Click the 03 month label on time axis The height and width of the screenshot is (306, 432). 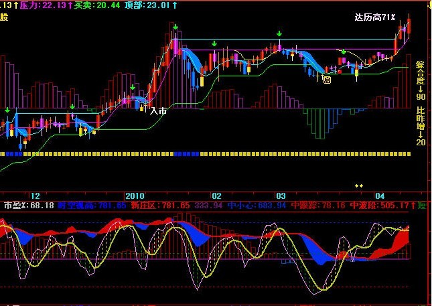tap(281, 196)
